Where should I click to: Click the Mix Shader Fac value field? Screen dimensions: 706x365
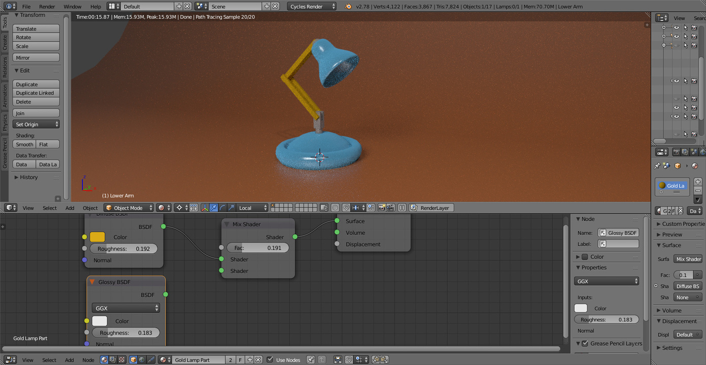258,248
